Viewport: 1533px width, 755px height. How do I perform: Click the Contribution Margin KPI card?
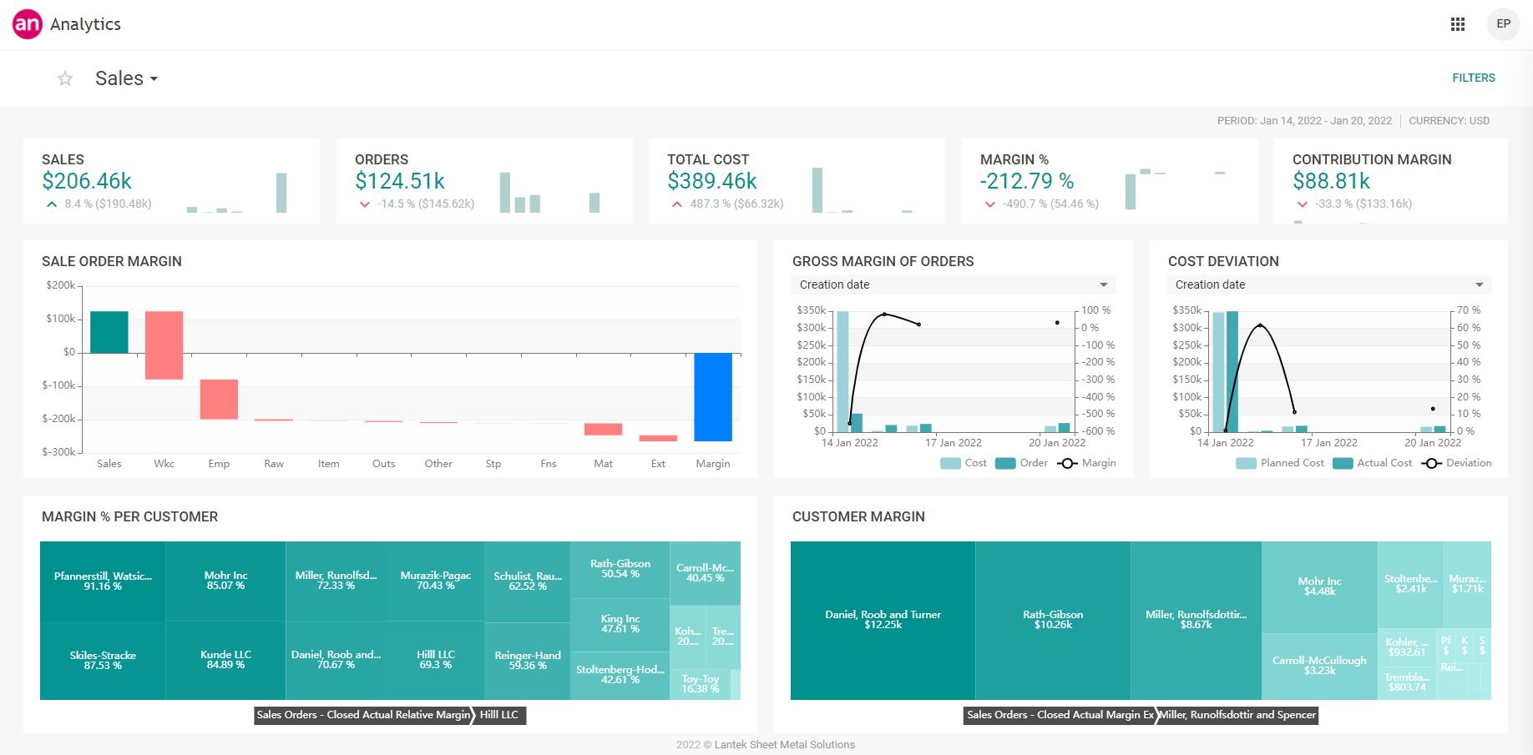[1389, 181]
